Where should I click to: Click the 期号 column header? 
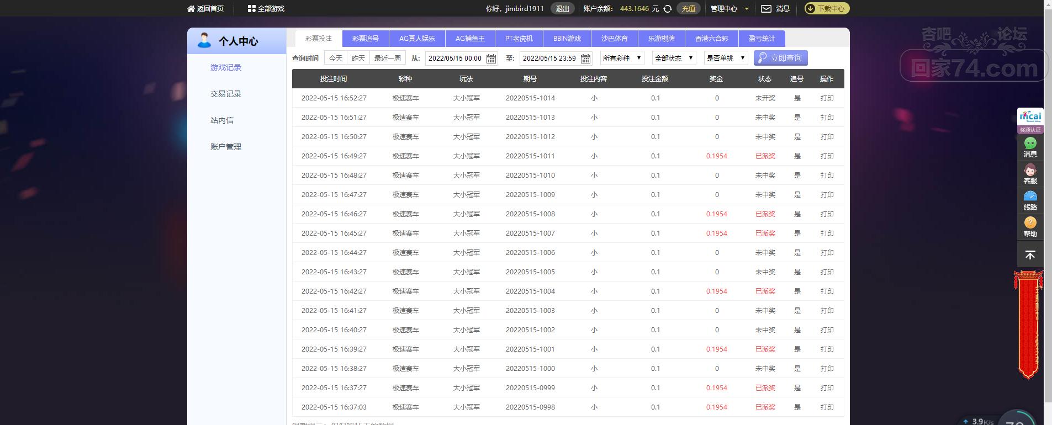pos(530,79)
